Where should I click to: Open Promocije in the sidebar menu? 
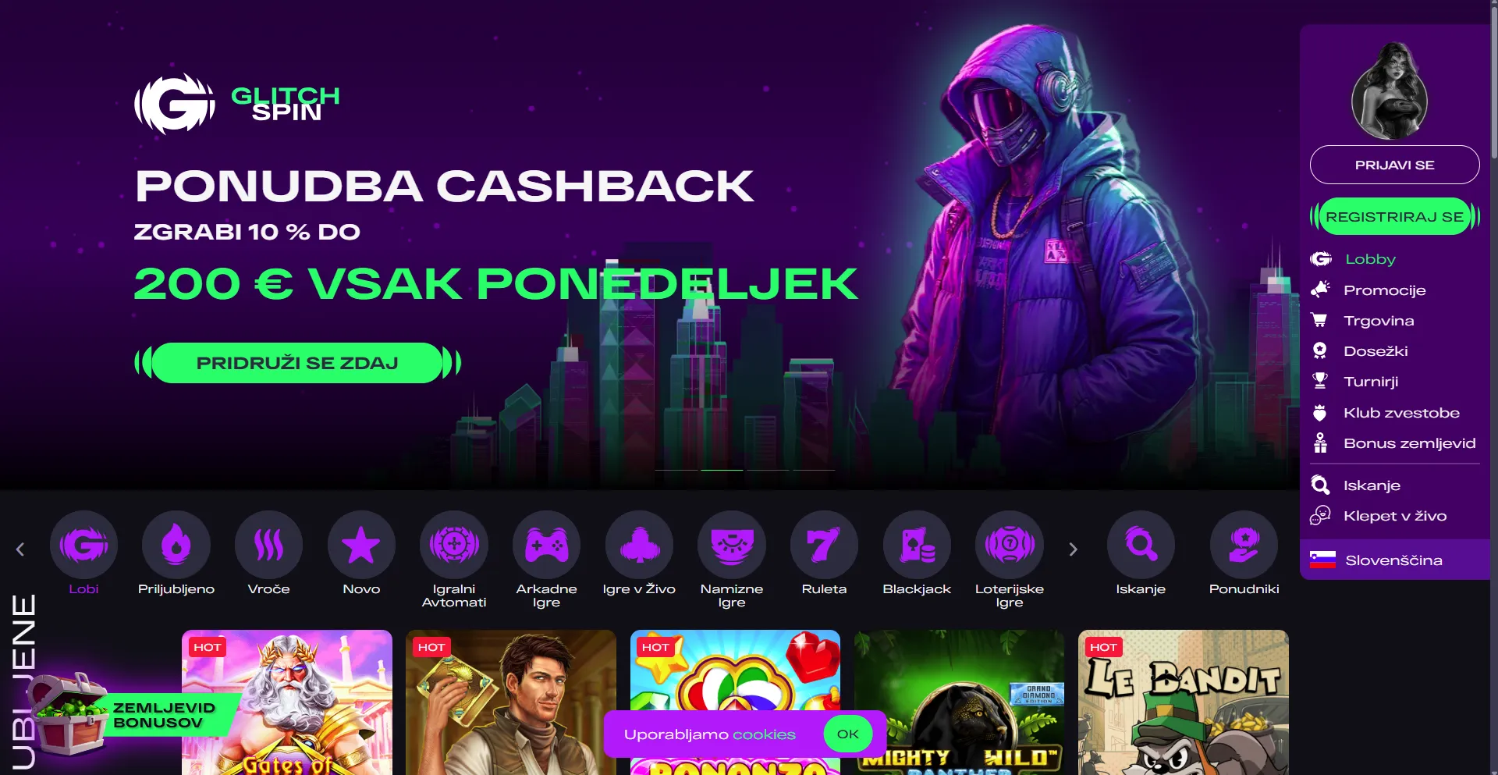1383,290
